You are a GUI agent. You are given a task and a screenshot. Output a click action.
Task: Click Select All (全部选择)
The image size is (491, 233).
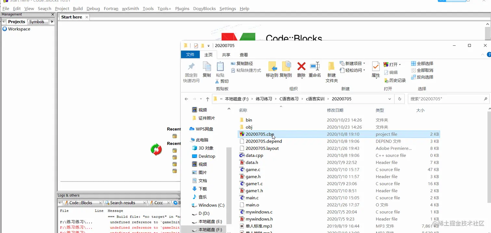coord(422,64)
